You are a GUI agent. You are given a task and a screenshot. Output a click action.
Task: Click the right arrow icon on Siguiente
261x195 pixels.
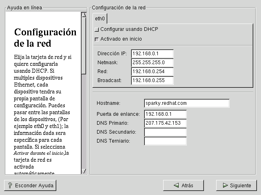pyautogui.click(x=225, y=185)
